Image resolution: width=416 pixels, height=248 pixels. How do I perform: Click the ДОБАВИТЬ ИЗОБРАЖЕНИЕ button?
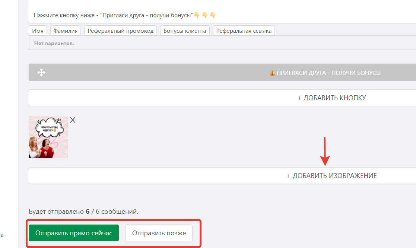pos(222,176)
